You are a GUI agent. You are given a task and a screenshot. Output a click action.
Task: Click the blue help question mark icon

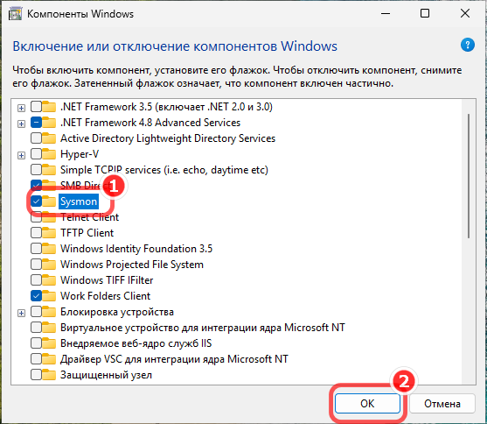click(468, 45)
